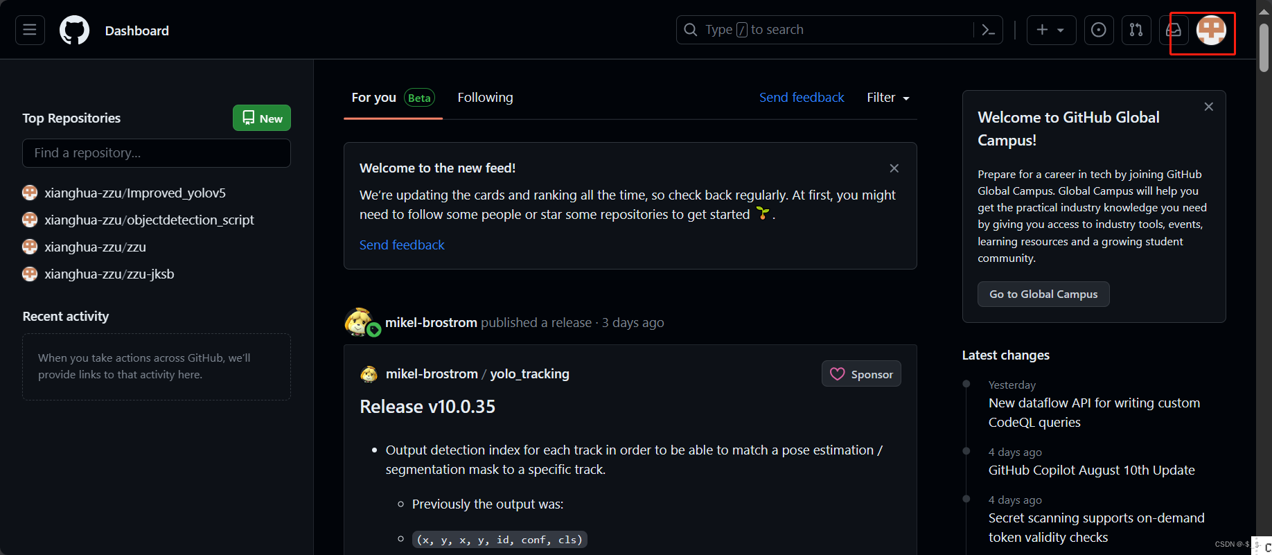Open xianghua-zzu/Improved_yolov5 repository
This screenshot has height=555, width=1272.
coord(135,193)
